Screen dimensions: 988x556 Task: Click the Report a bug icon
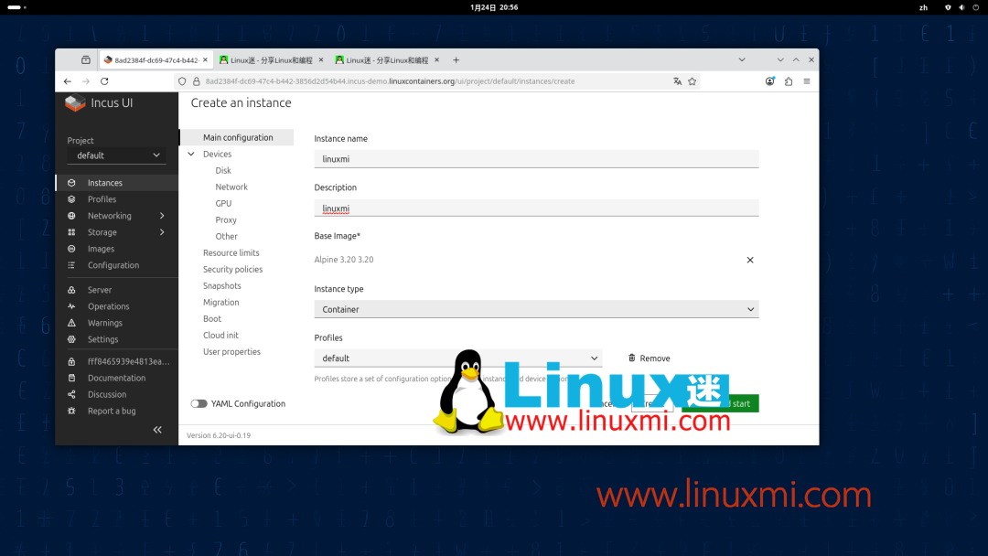(71, 411)
